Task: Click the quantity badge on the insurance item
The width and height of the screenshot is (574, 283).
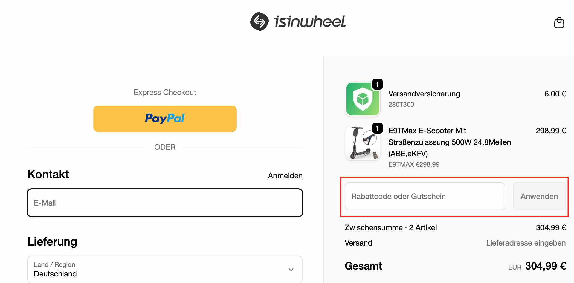Action: pyautogui.click(x=377, y=85)
